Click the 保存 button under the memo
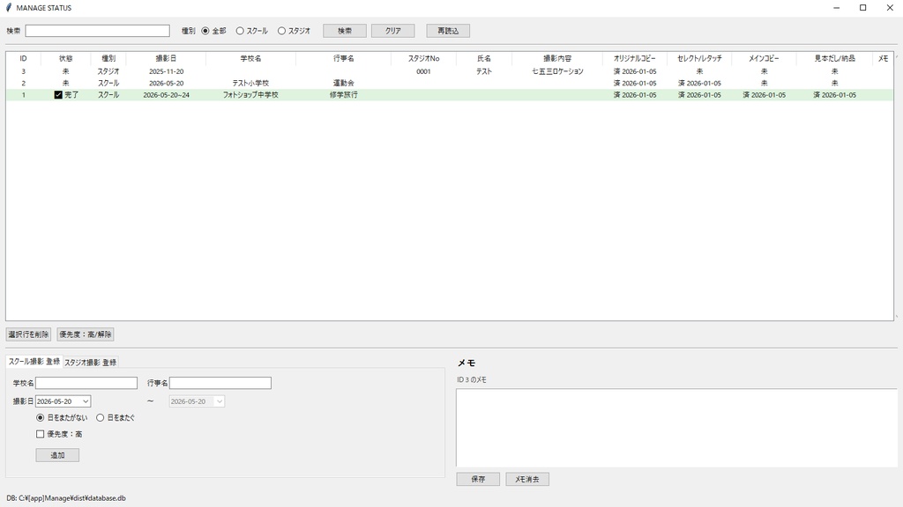The height and width of the screenshot is (507, 903). (478, 478)
